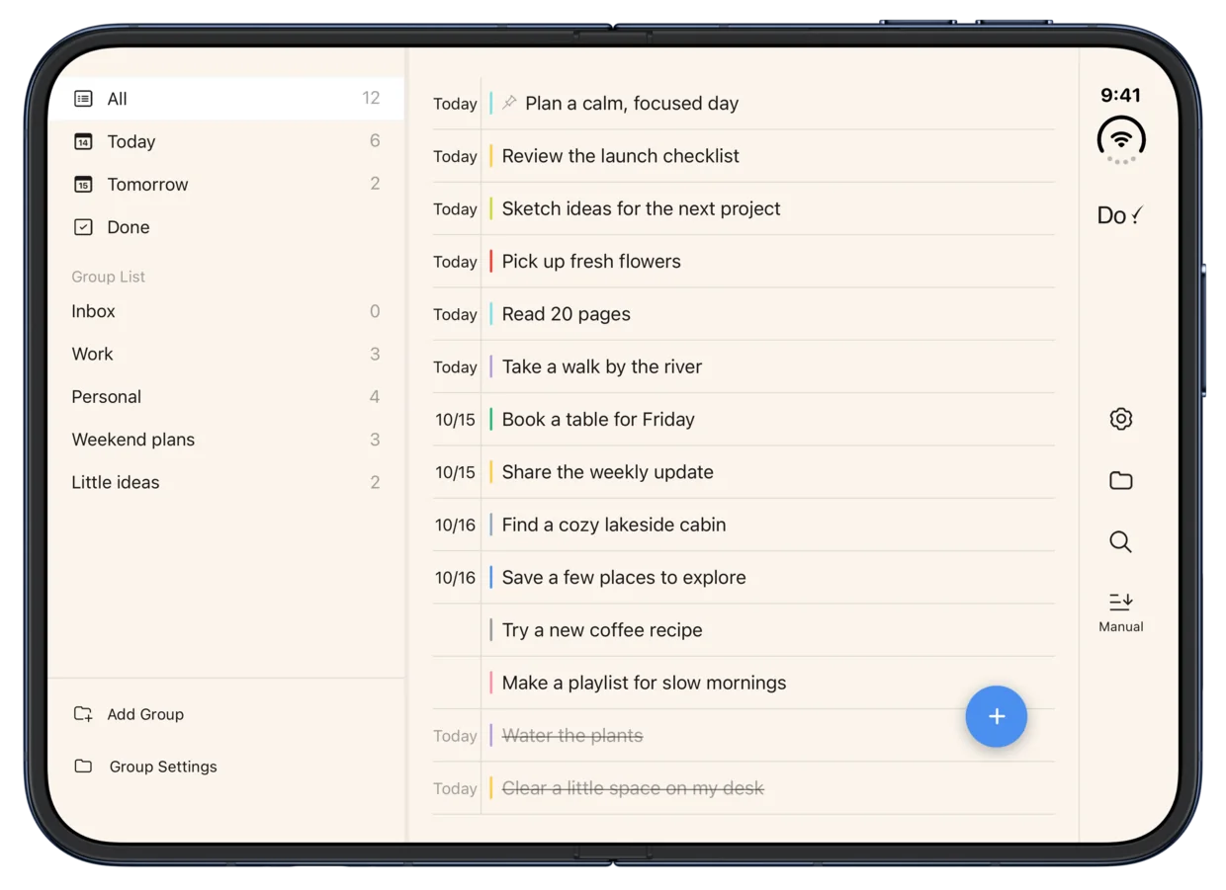The image size is (1226, 890).
Task: Open task Take a walk by the river
Action: (x=744, y=366)
